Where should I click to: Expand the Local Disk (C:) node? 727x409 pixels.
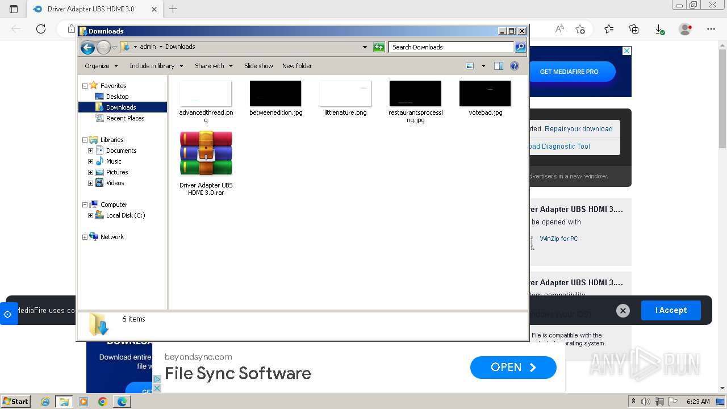(x=90, y=216)
